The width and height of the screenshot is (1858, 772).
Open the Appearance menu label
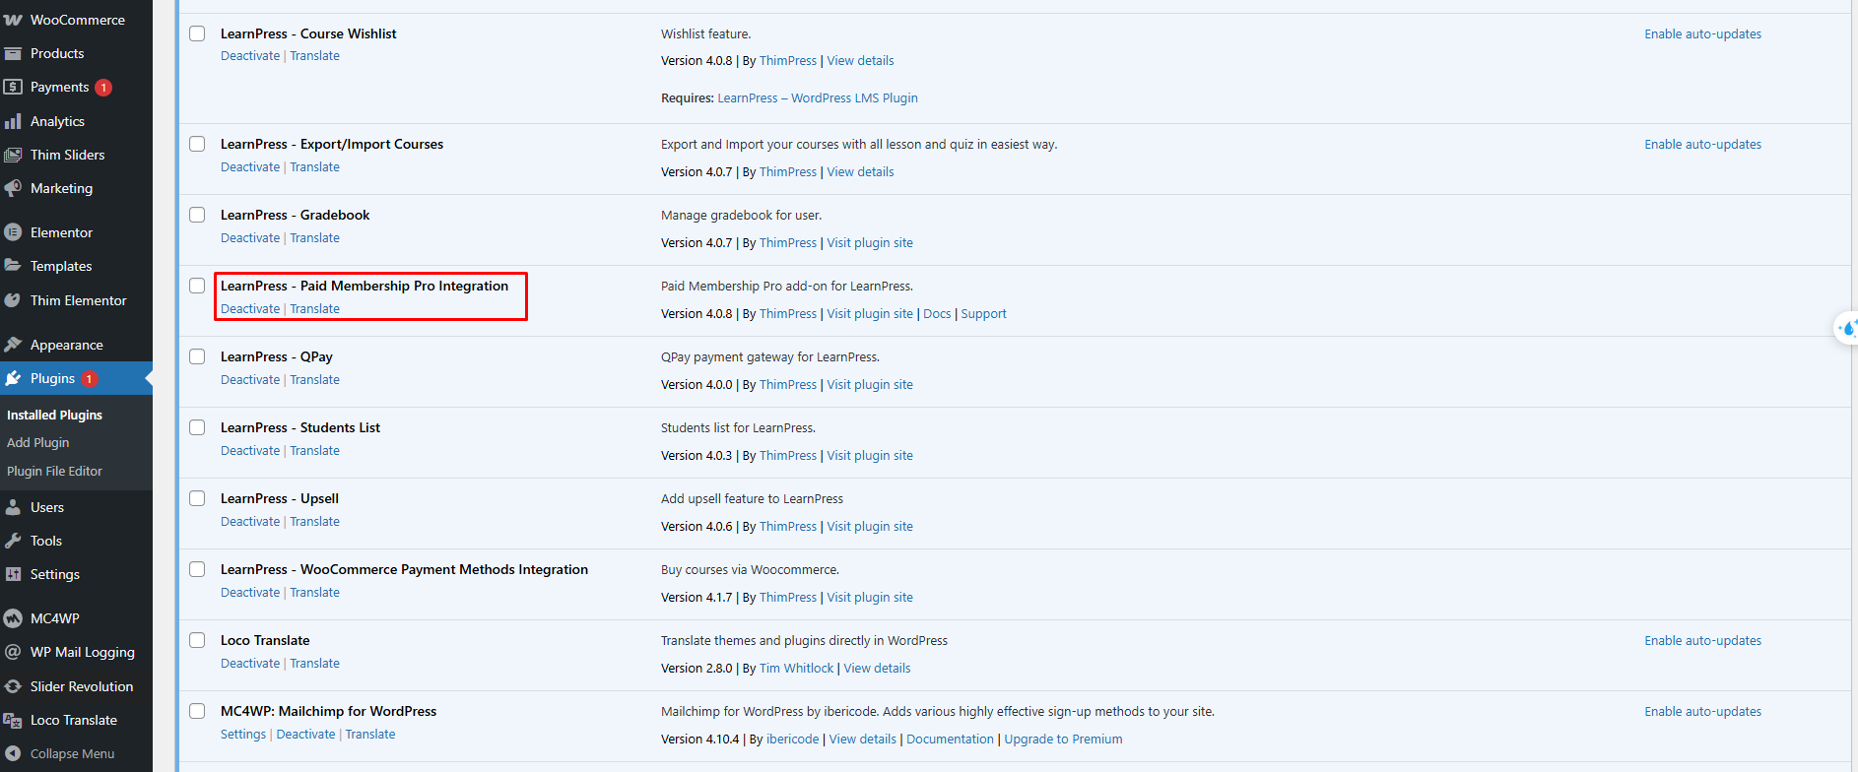click(x=67, y=345)
